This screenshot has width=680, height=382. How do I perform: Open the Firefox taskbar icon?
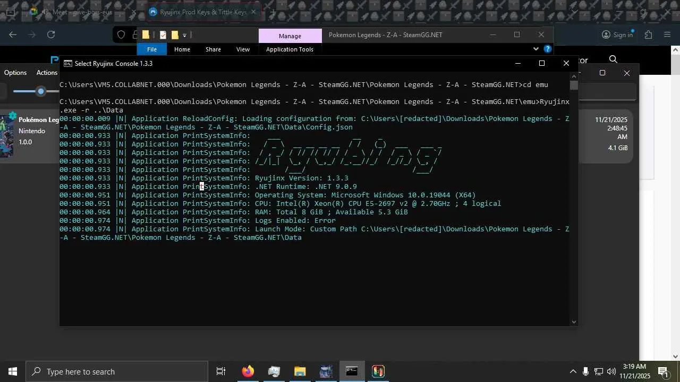(x=248, y=371)
